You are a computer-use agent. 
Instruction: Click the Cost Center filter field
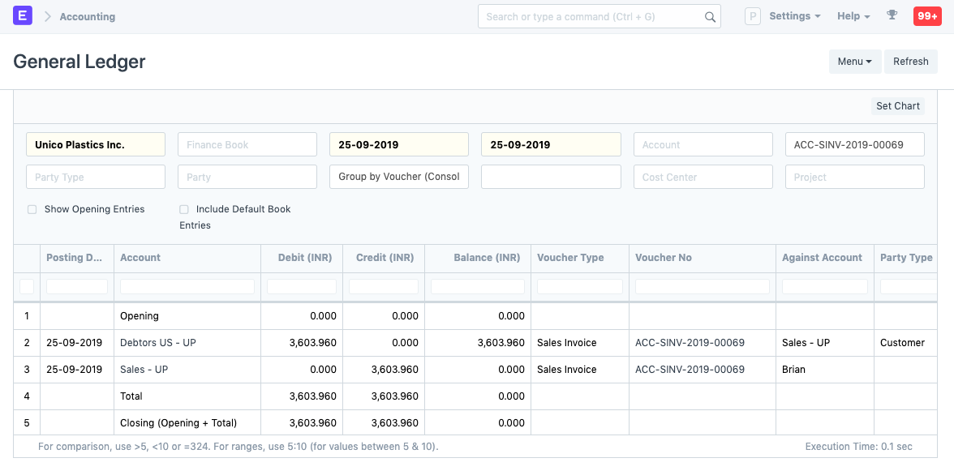pyautogui.click(x=703, y=177)
